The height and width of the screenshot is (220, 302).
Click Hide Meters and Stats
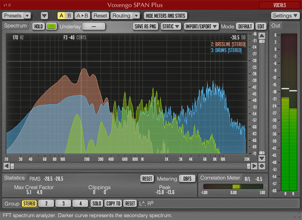coord(166,16)
